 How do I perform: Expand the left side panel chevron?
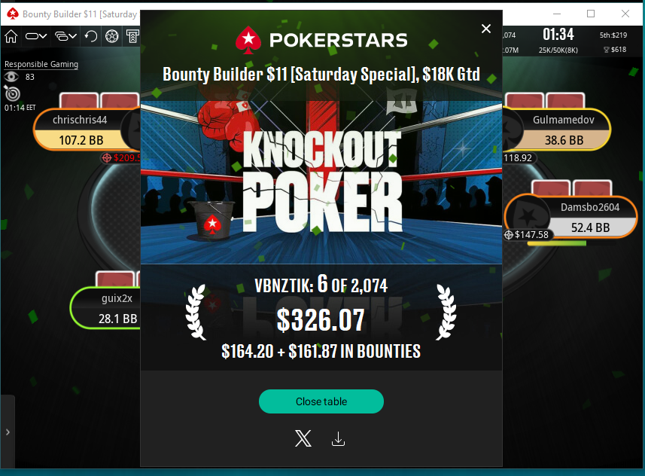coord(8,432)
